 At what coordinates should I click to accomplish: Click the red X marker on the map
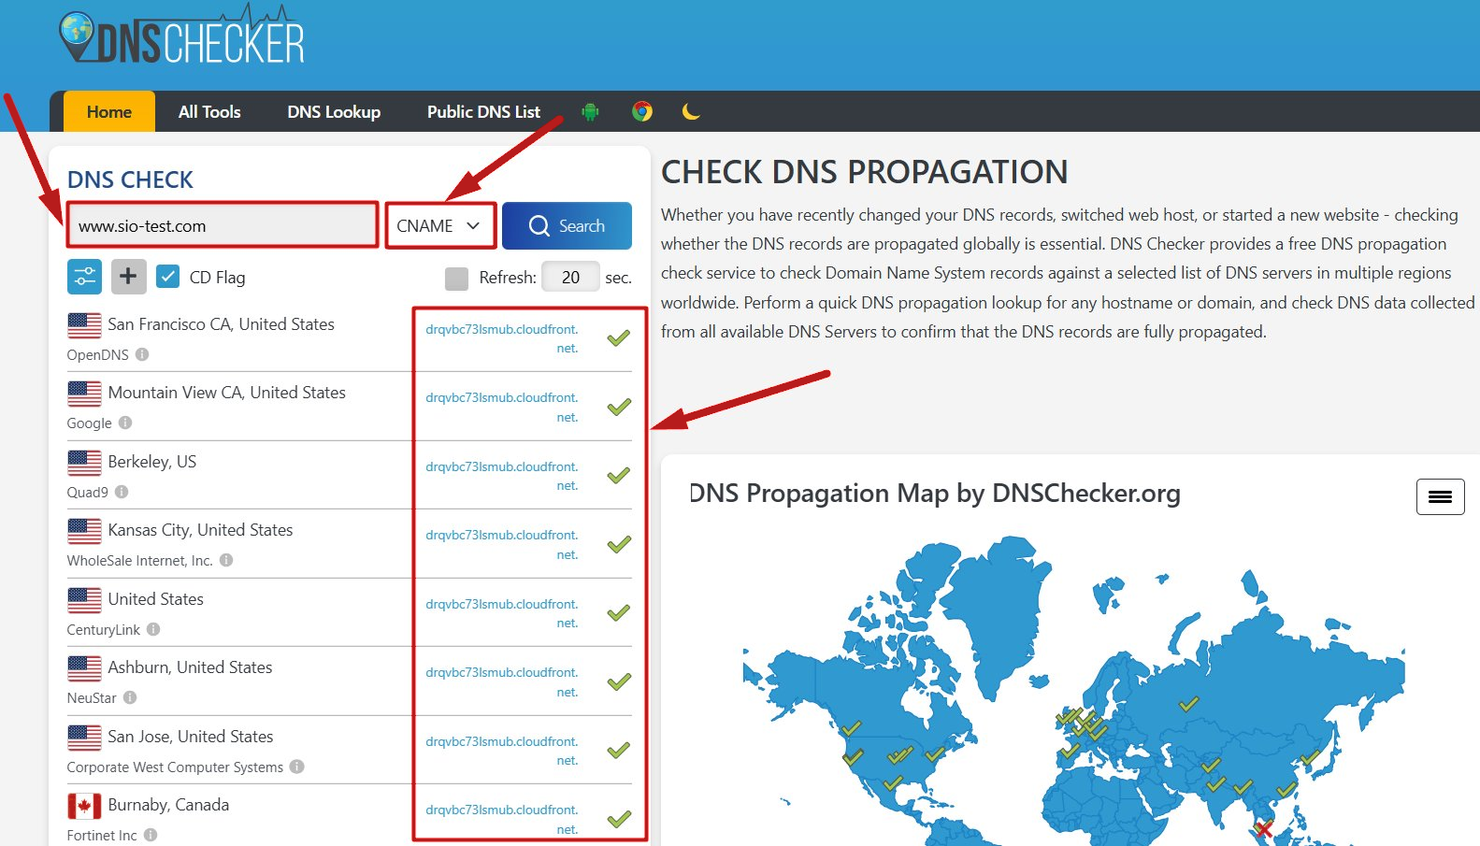1264,828
